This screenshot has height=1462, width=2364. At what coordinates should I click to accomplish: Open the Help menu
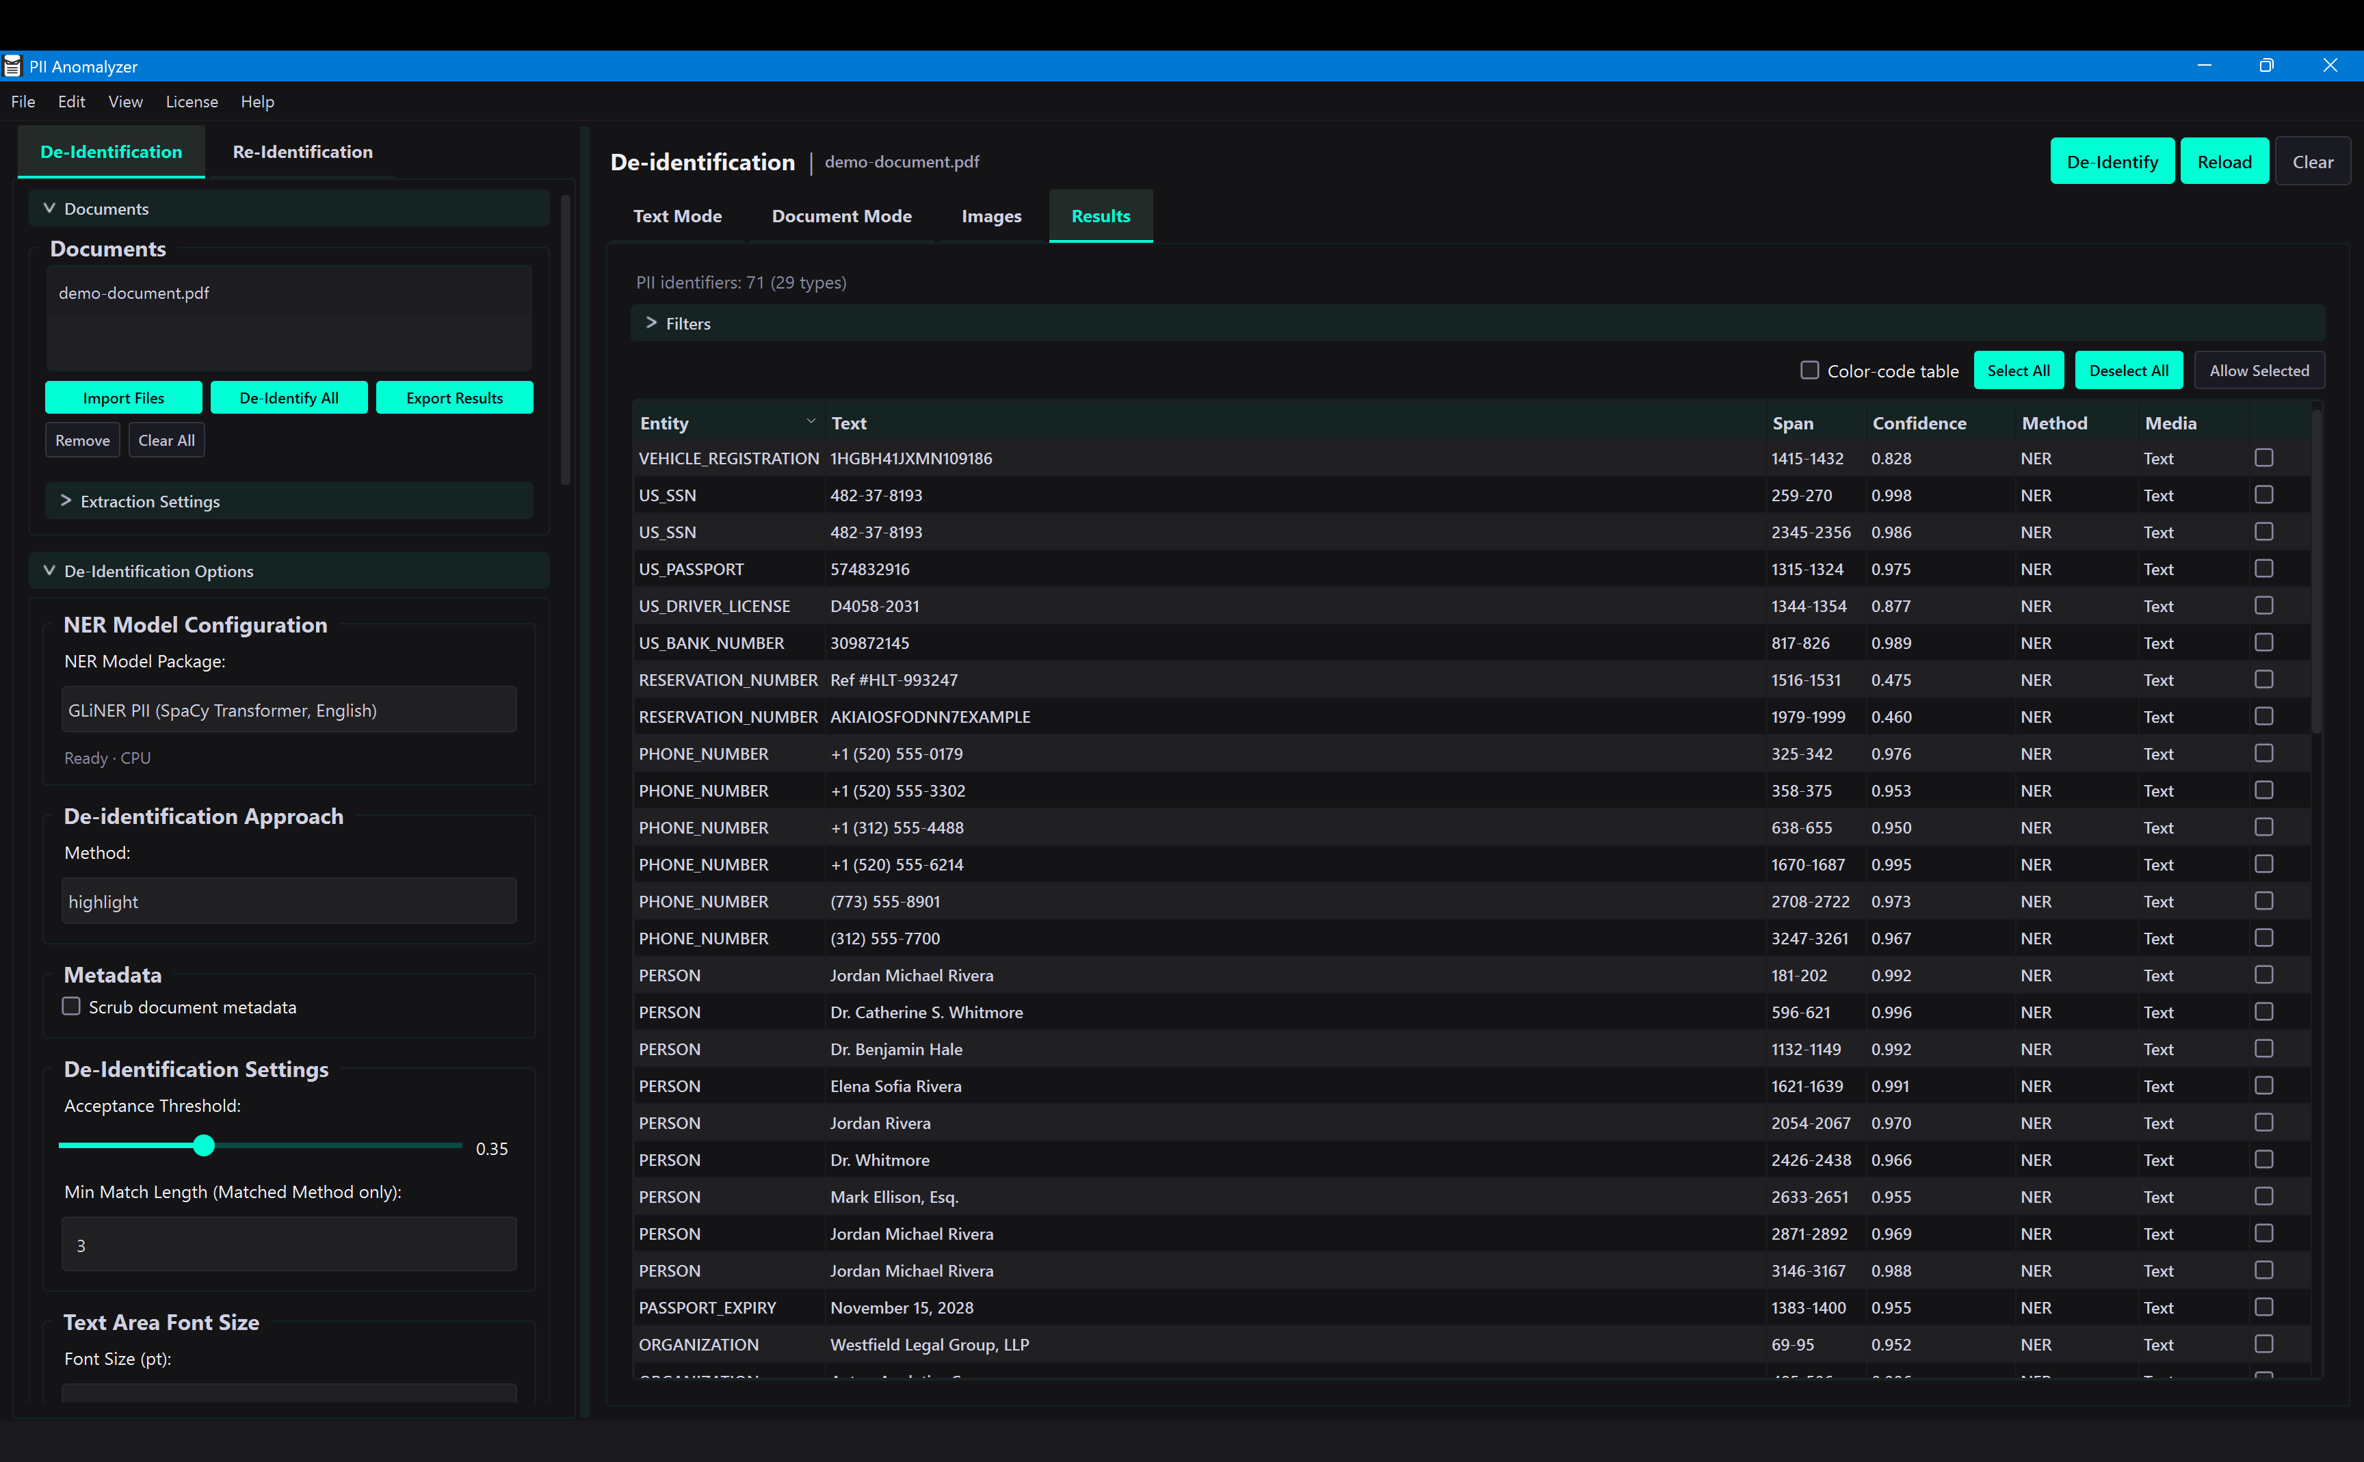pos(257,101)
